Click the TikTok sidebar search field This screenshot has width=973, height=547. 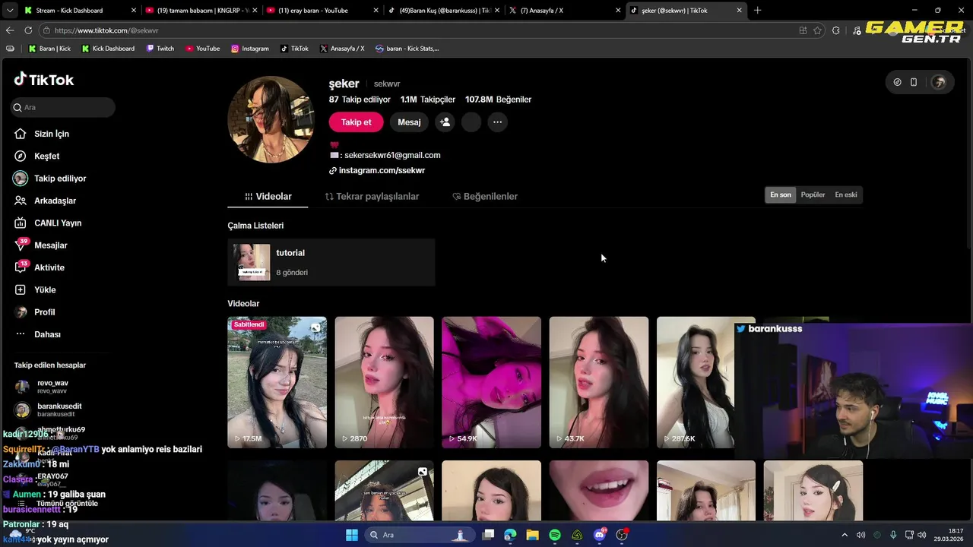[63, 107]
